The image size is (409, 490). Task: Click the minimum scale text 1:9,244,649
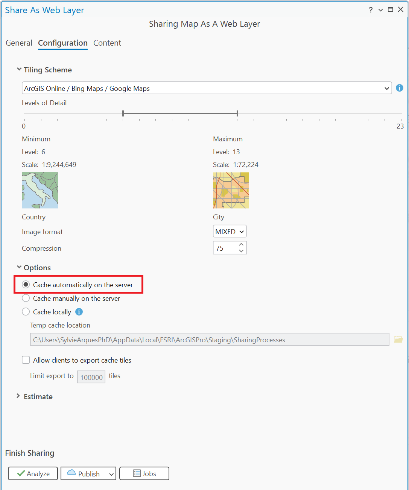tap(59, 165)
